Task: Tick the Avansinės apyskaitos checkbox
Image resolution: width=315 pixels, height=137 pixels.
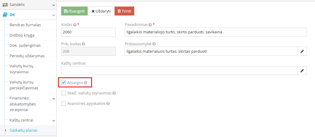Action: click(64, 104)
